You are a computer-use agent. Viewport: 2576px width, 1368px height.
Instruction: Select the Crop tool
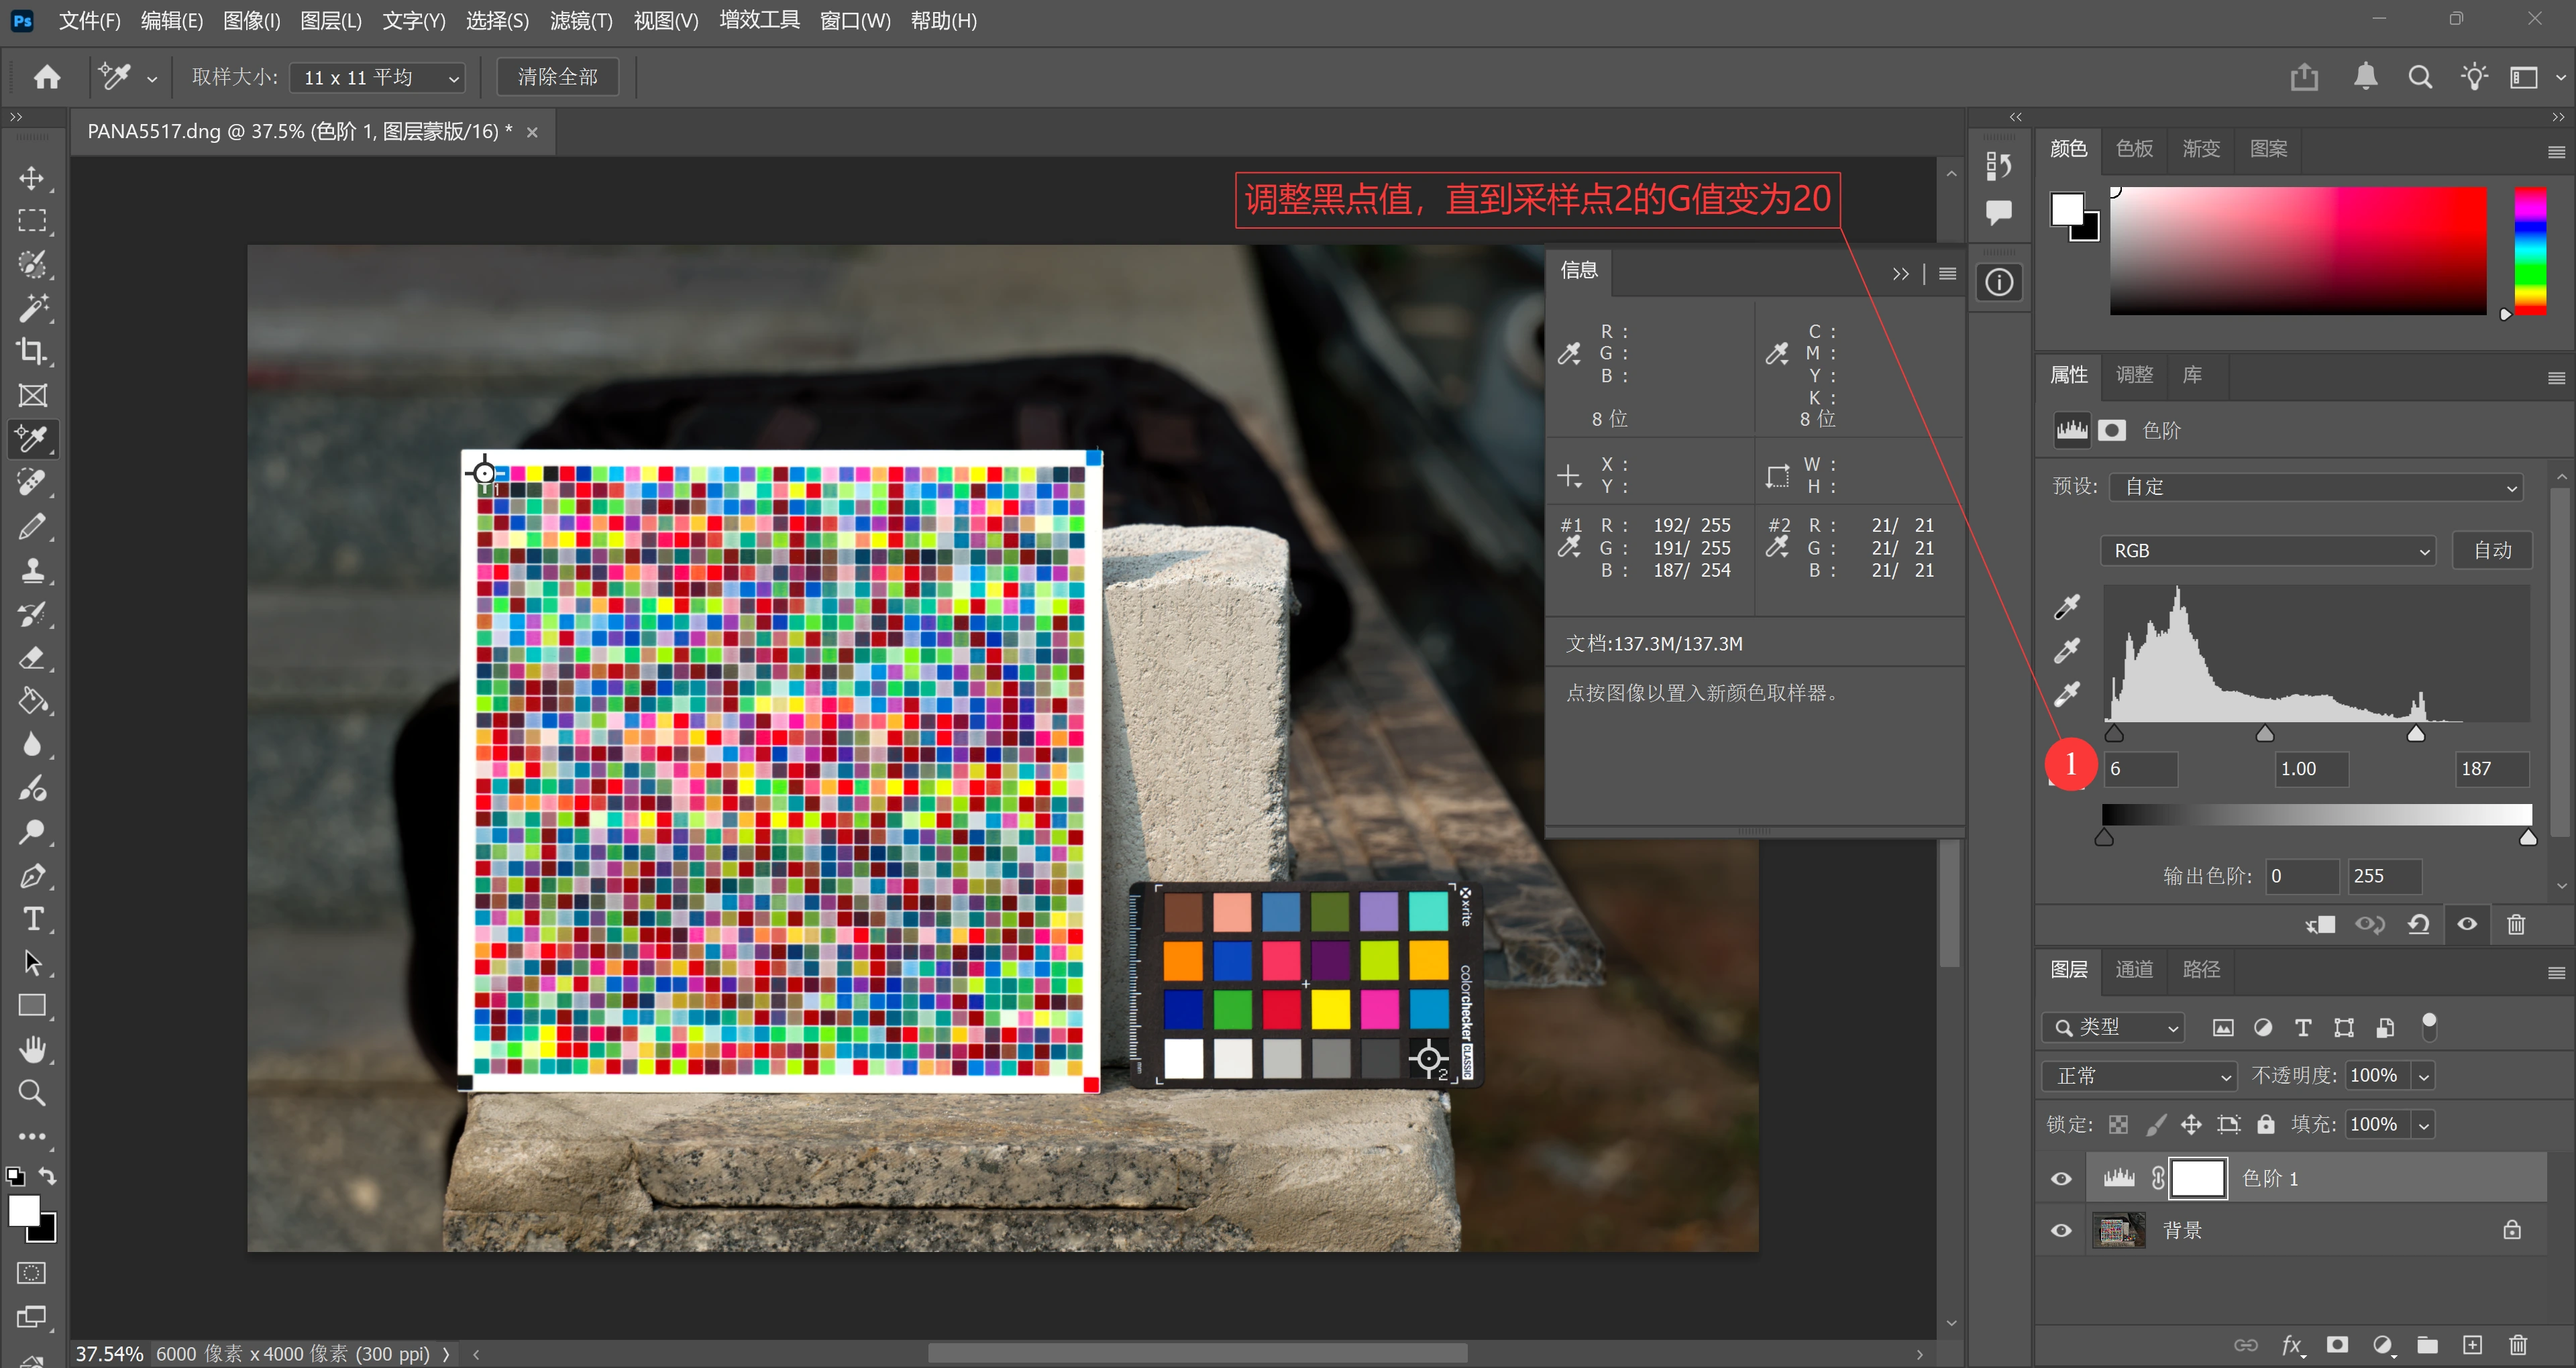32,351
